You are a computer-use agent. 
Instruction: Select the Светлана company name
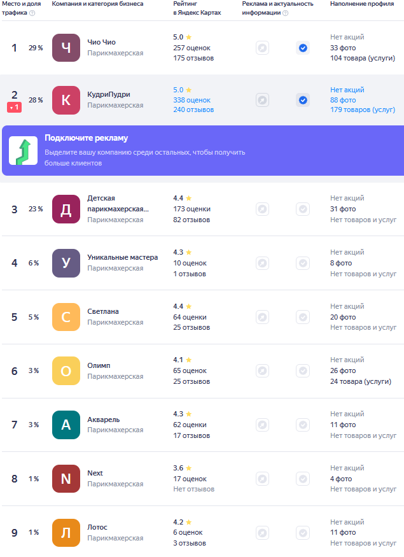click(103, 311)
